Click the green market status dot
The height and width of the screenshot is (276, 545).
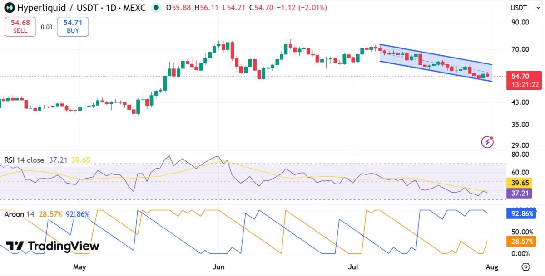click(x=157, y=8)
